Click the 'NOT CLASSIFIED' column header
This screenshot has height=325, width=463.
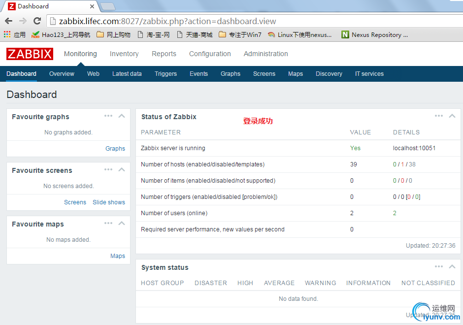(428, 283)
